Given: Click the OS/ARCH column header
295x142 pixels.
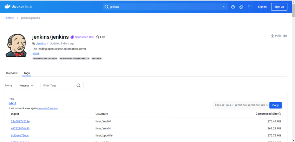Looking at the screenshot, I should [101, 114].
